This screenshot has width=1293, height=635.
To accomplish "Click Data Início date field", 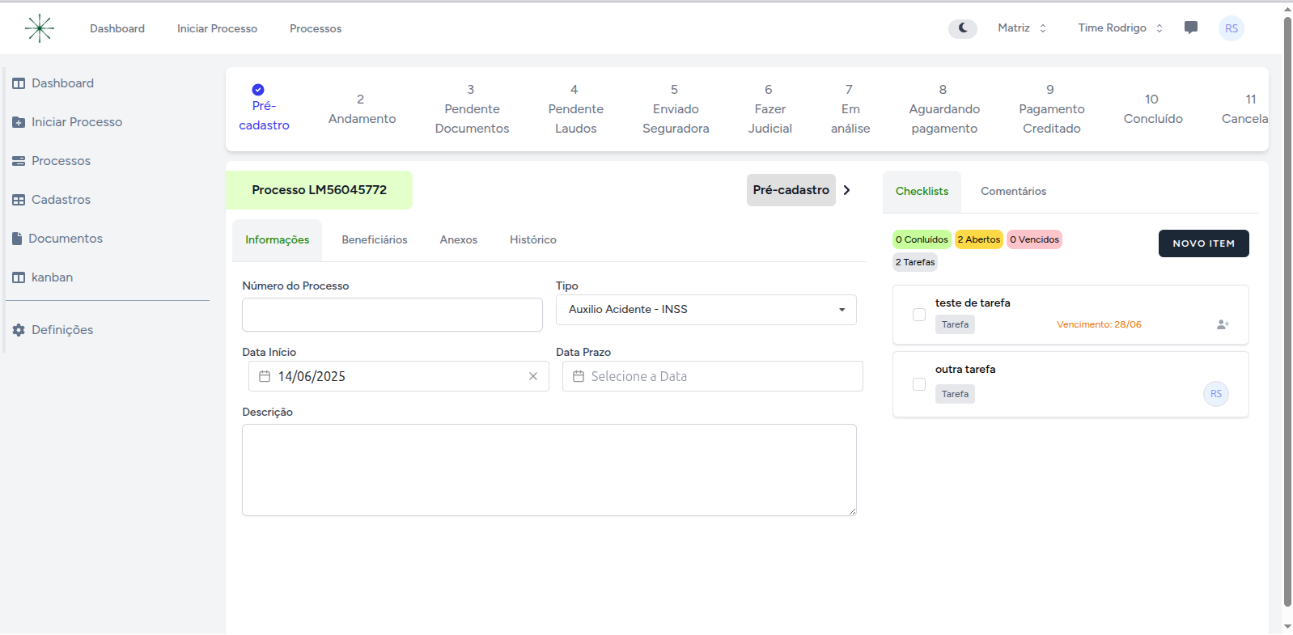I will [x=399, y=376].
